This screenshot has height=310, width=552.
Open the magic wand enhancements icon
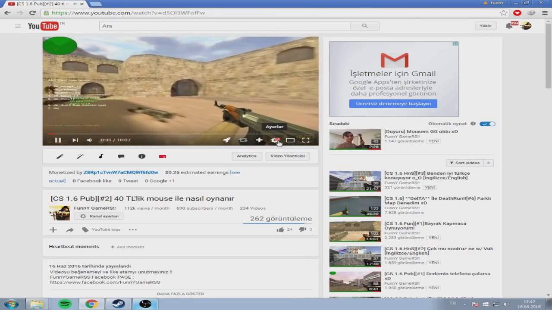[80, 156]
